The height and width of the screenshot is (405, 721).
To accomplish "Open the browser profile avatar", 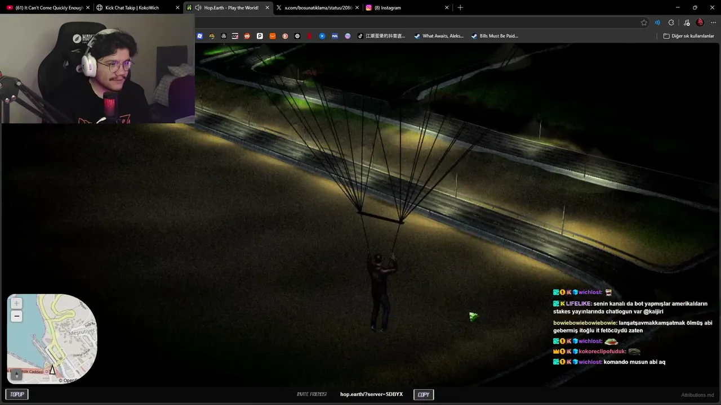I will (x=700, y=22).
